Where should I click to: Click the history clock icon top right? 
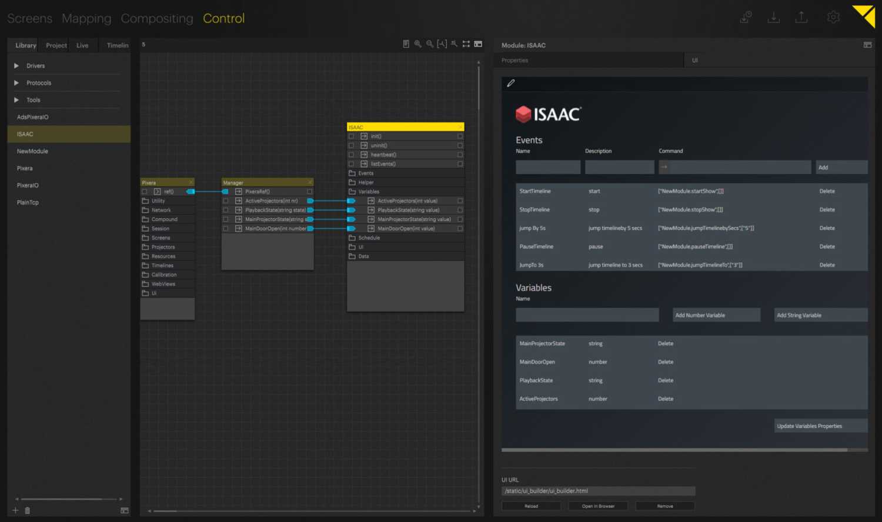745,17
